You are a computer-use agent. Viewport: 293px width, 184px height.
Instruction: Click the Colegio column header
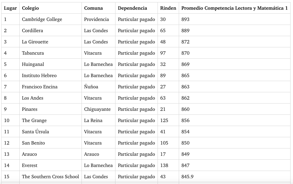pyautogui.click(x=30, y=8)
